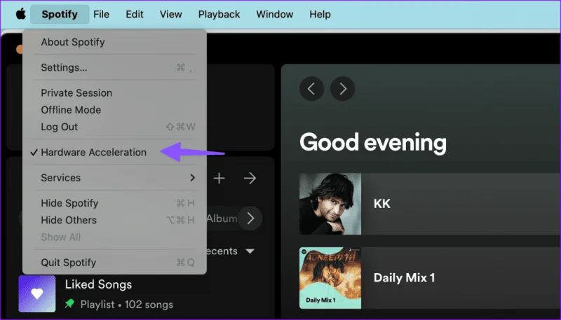The height and width of the screenshot is (320, 561).
Task: Choose Log Out
Action: 115,127
